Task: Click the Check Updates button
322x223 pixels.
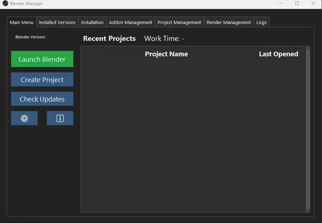Action: [42, 99]
